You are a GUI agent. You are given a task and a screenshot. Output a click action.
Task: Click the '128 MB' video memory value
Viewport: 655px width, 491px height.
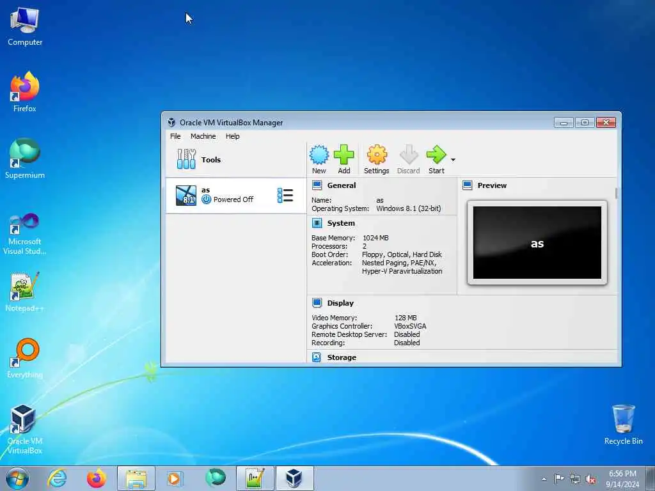pos(406,318)
